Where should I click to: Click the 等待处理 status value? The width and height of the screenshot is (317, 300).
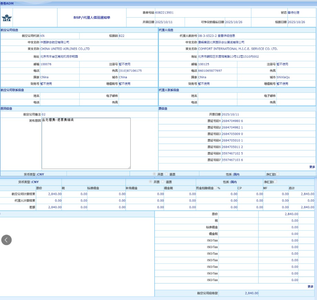293,13
